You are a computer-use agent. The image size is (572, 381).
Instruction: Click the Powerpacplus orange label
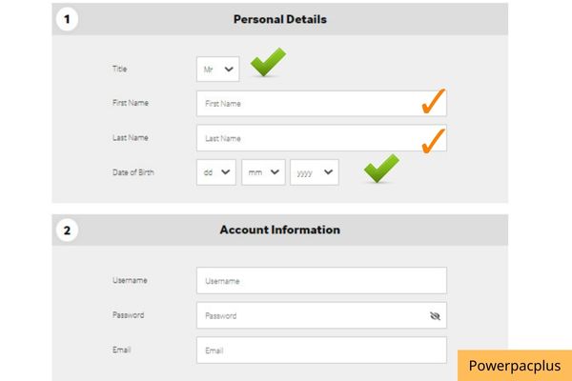pyautogui.click(x=515, y=366)
